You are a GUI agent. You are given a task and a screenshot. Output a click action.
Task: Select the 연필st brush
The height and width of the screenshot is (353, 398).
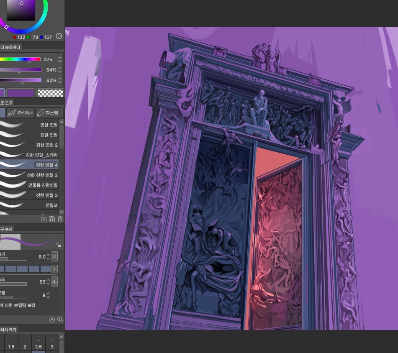pos(29,205)
